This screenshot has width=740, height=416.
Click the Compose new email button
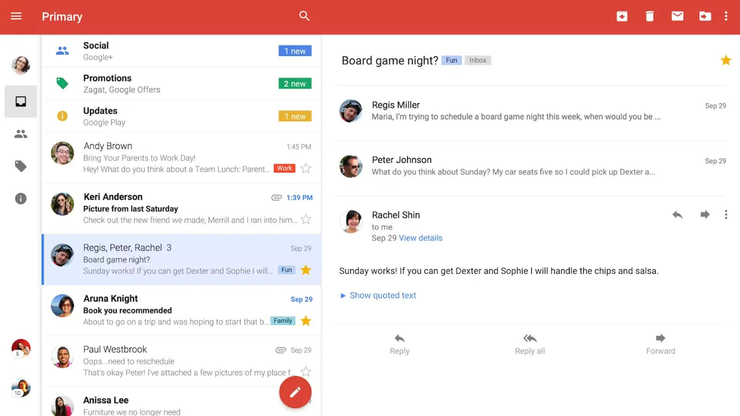(294, 392)
